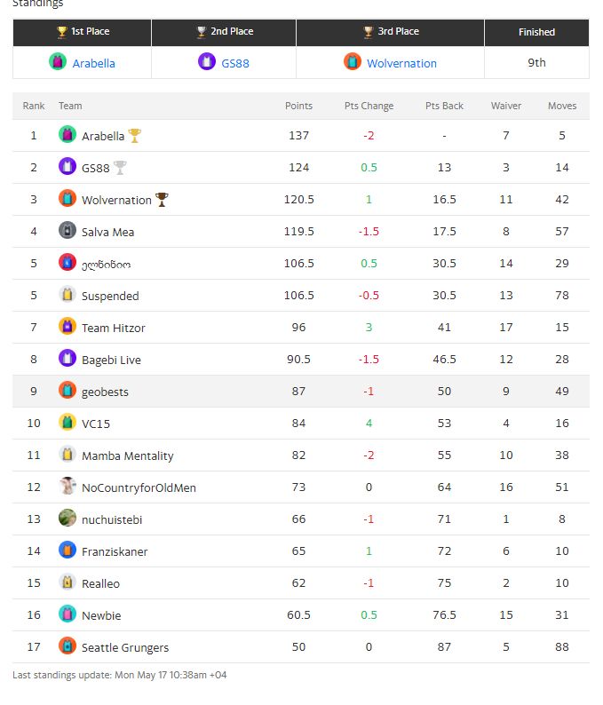Screen dimensions: 603x705
Task: Click the Seattle Grungers team logo
Action: click(x=67, y=646)
